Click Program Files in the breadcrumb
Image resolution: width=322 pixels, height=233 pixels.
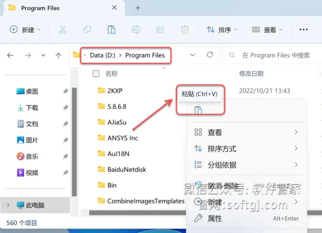pos(145,55)
